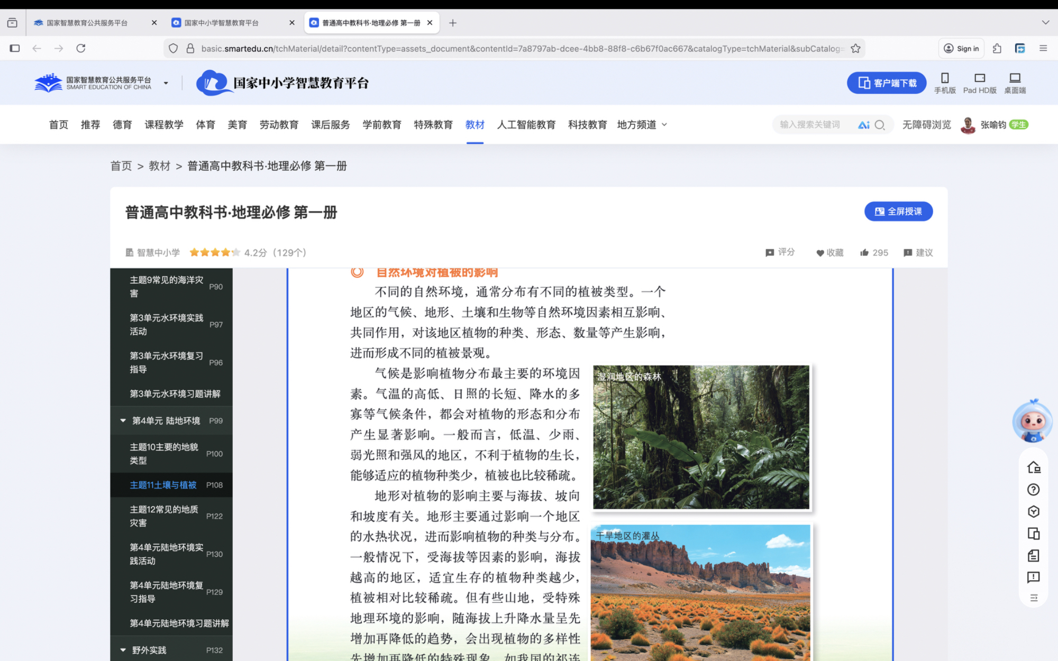Open the help question mark sidebar icon

click(1033, 490)
